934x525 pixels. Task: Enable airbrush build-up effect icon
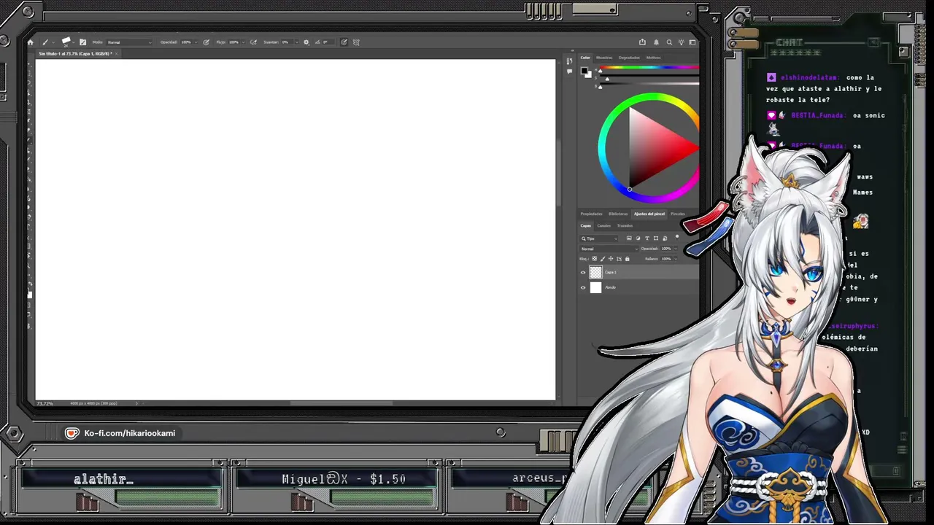pyautogui.click(x=253, y=42)
